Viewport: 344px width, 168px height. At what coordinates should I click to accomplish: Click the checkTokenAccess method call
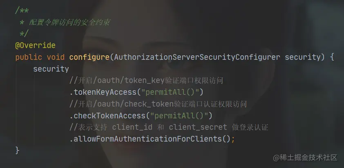pos(107,116)
